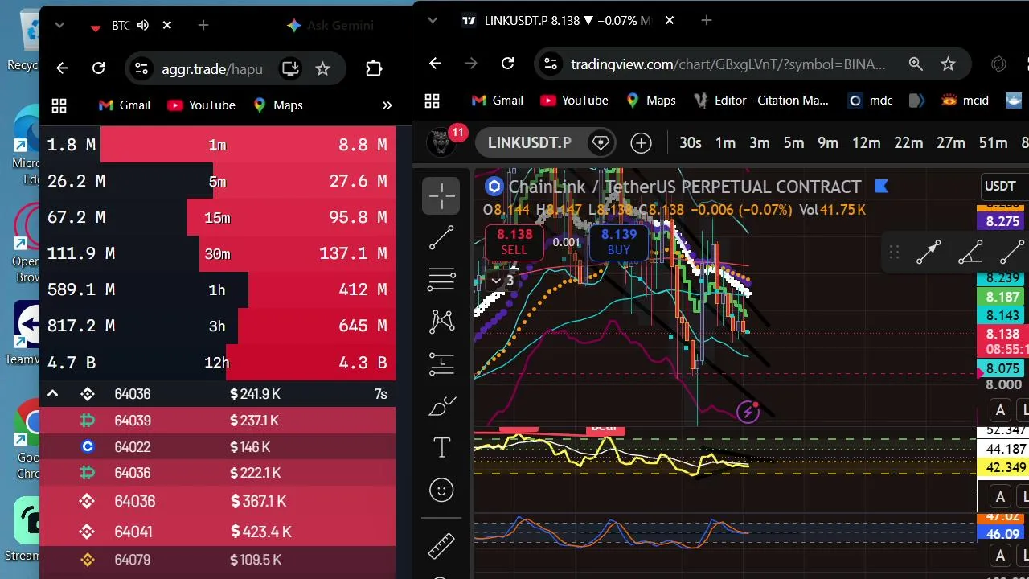Viewport: 1029px width, 579px height.
Task: Collapse the trades list header chevron
Action: tap(52, 394)
